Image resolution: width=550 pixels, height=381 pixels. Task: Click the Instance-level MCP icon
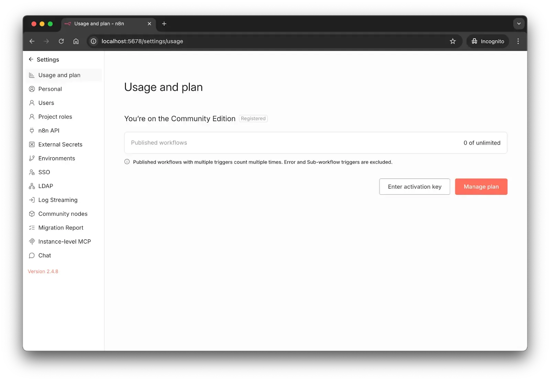point(32,242)
